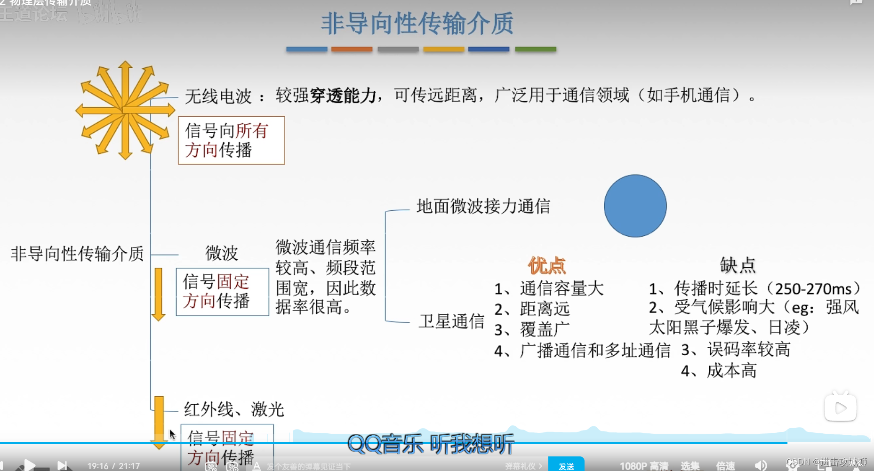Open danmaku display settings icon
874x471 pixels.
click(x=233, y=466)
